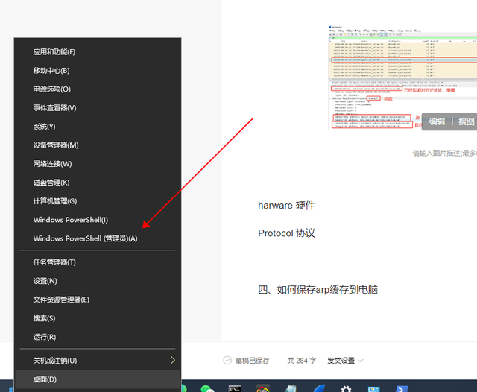
Task: Select the Wireshark screenshot image in editor
Action: tap(402, 78)
